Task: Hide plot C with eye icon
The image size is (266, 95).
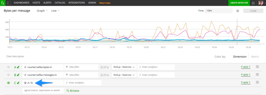Action: pyautogui.click(x=9, y=83)
